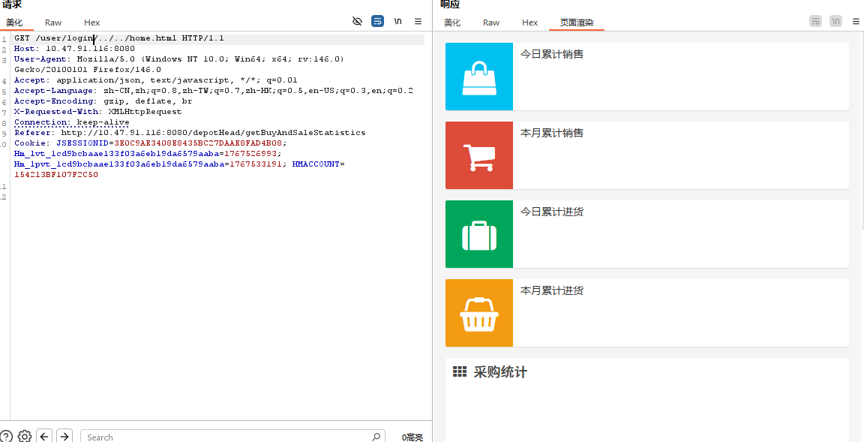Open the response 页面渲染 tab

[x=577, y=23]
